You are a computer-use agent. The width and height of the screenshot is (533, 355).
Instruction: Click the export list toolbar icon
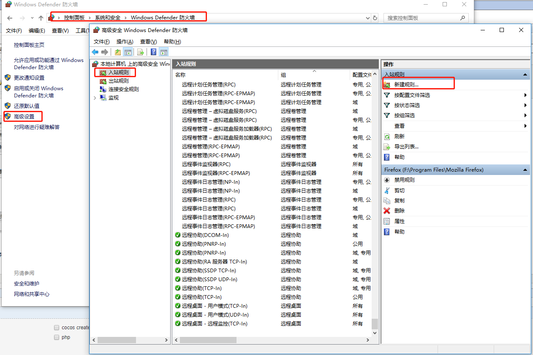141,52
